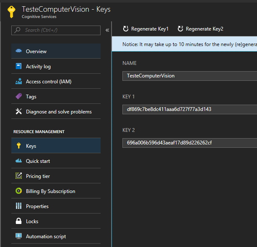Open the Pricing tier menu item
This screenshot has width=257, height=247.
tap(56, 176)
